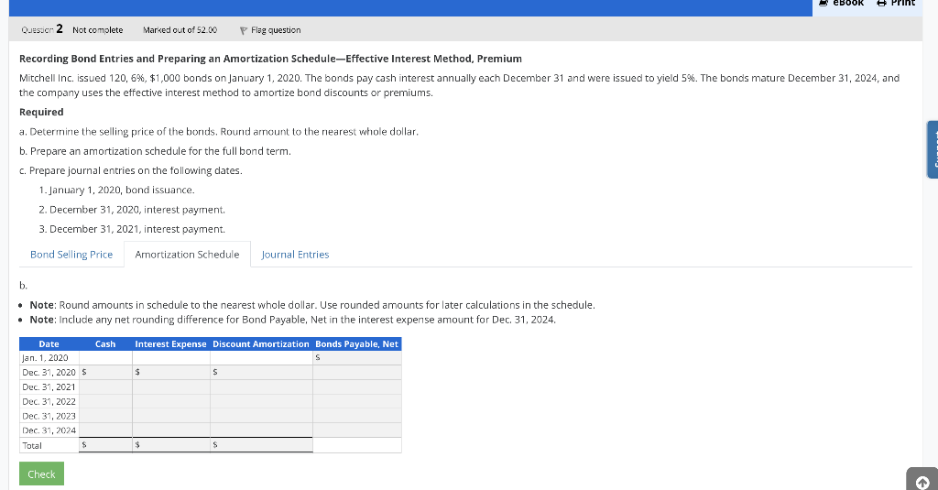Viewport: 938px width, 490px height.
Task: Click the flag icon beside Flag question
Action: pos(243,30)
